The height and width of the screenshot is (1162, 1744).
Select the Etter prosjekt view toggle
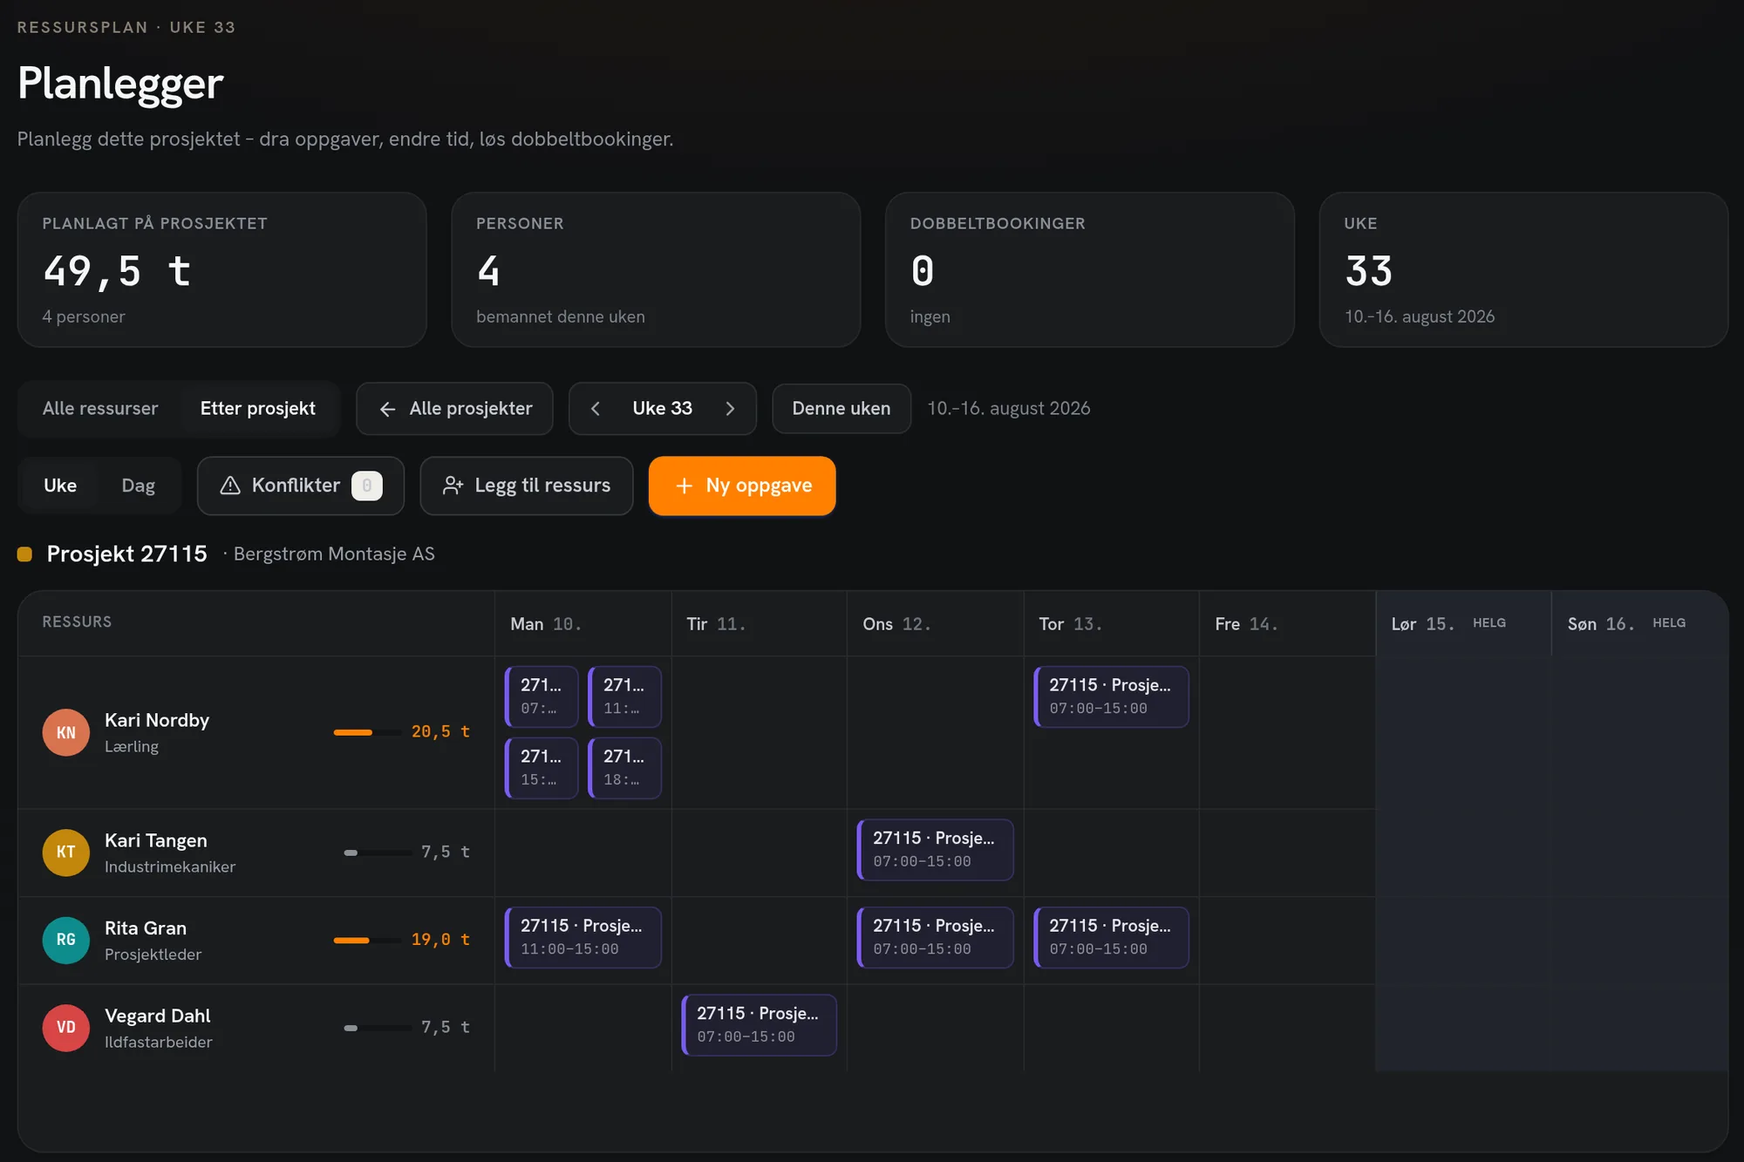[258, 409]
